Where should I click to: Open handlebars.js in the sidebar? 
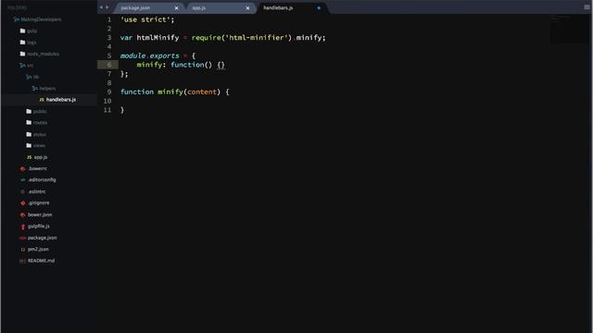click(x=61, y=100)
